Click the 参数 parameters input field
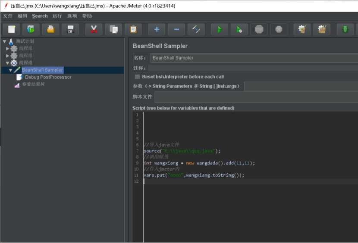The width and height of the screenshot is (358, 243). click(301, 86)
